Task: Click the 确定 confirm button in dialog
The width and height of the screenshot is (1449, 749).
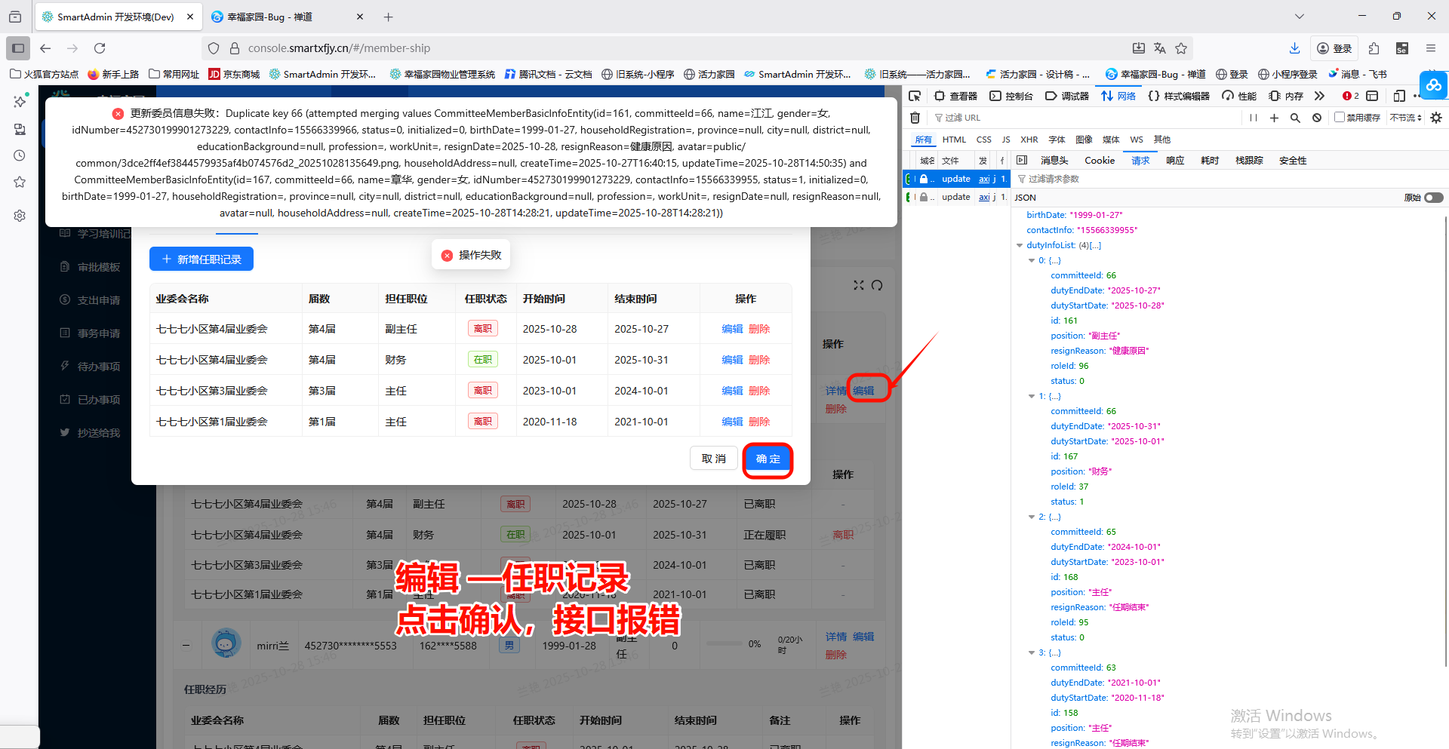Action: tap(768, 459)
